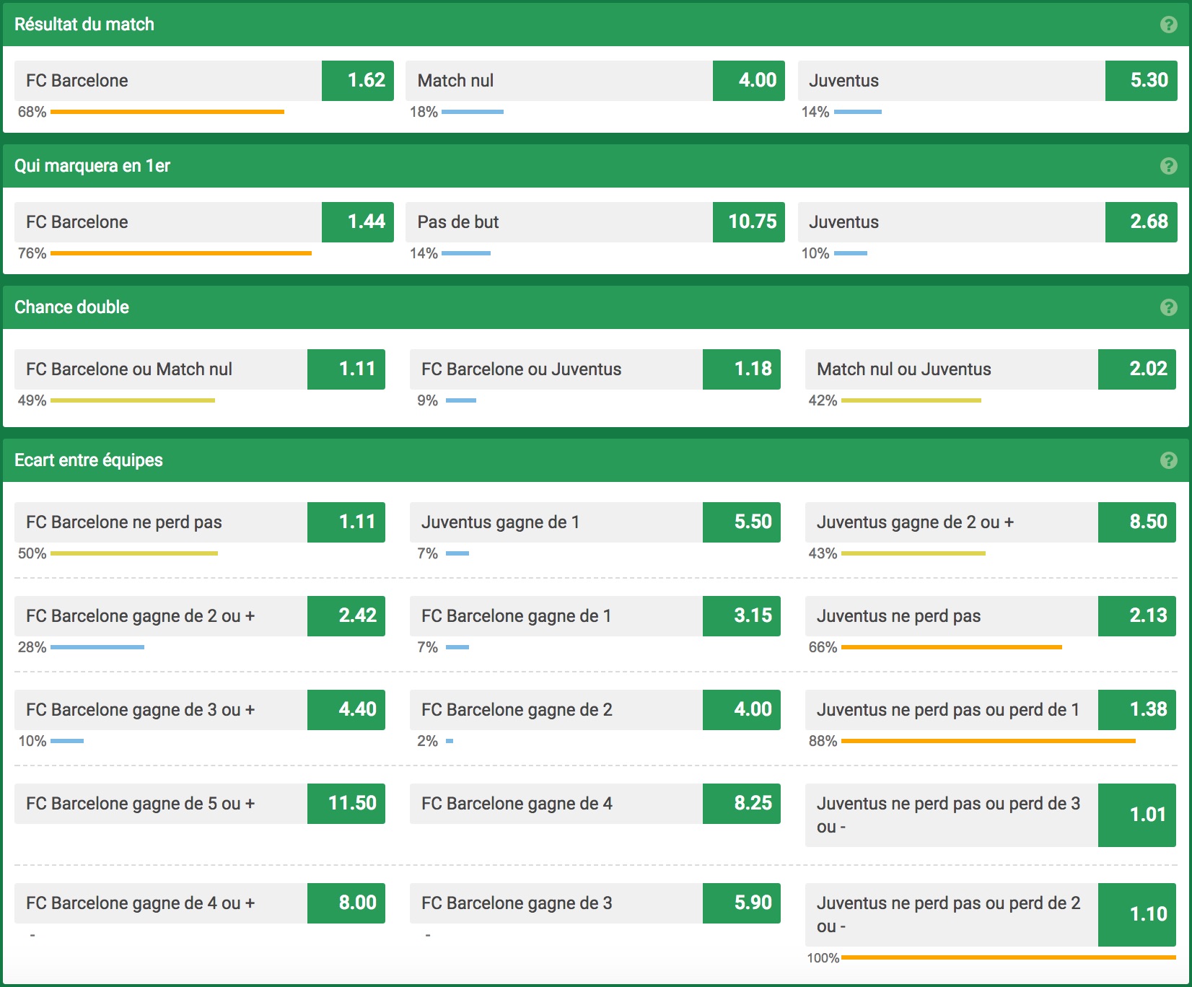Click the 76% bar under first scorer Barcelone

[181, 253]
